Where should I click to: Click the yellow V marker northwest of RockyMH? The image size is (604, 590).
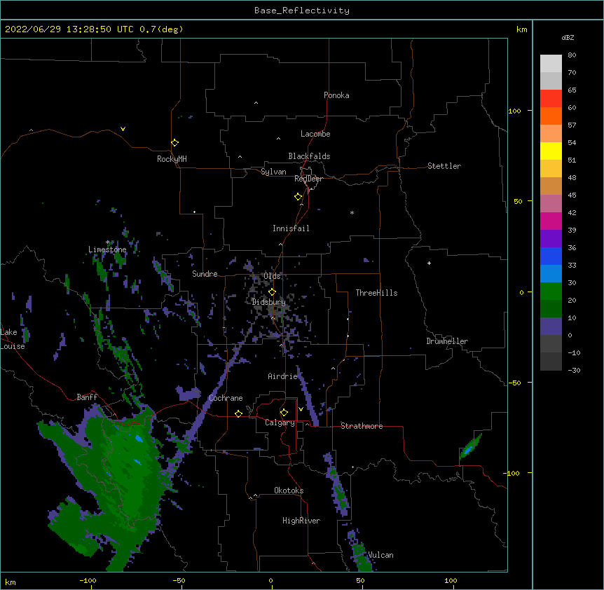tap(123, 129)
